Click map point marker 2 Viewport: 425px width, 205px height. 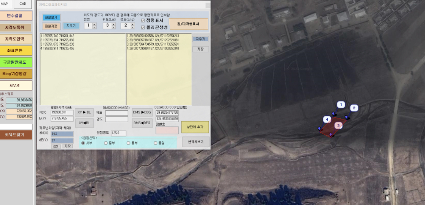354,108
